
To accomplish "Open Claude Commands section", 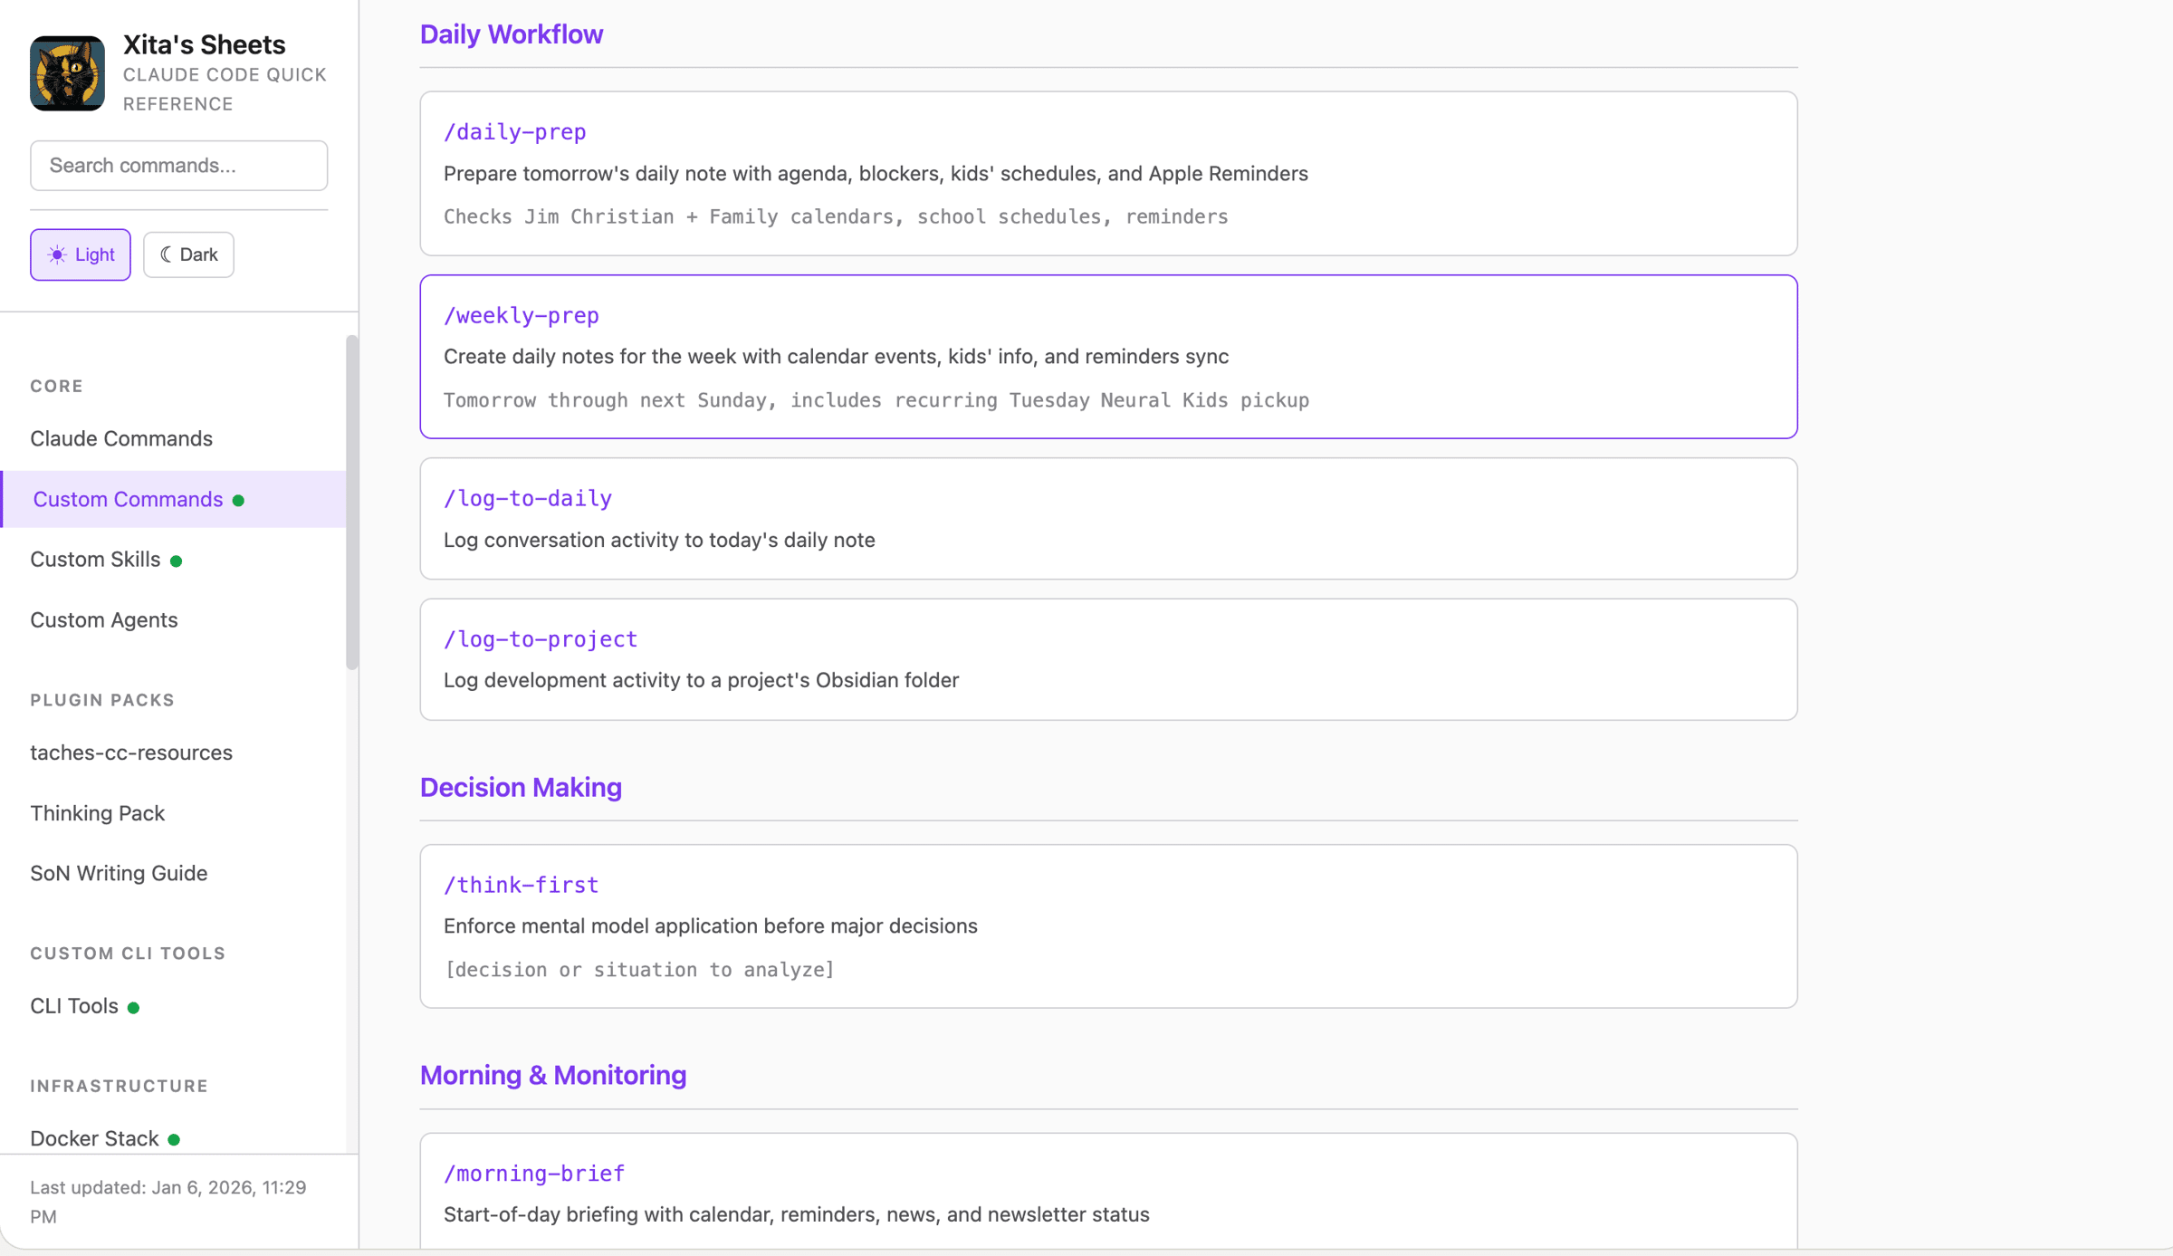I will [121, 438].
